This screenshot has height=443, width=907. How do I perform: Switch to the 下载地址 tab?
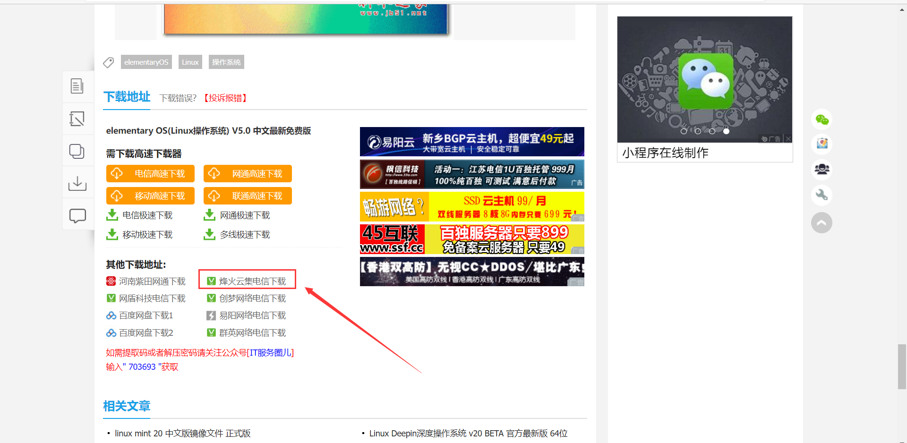[126, 97]
